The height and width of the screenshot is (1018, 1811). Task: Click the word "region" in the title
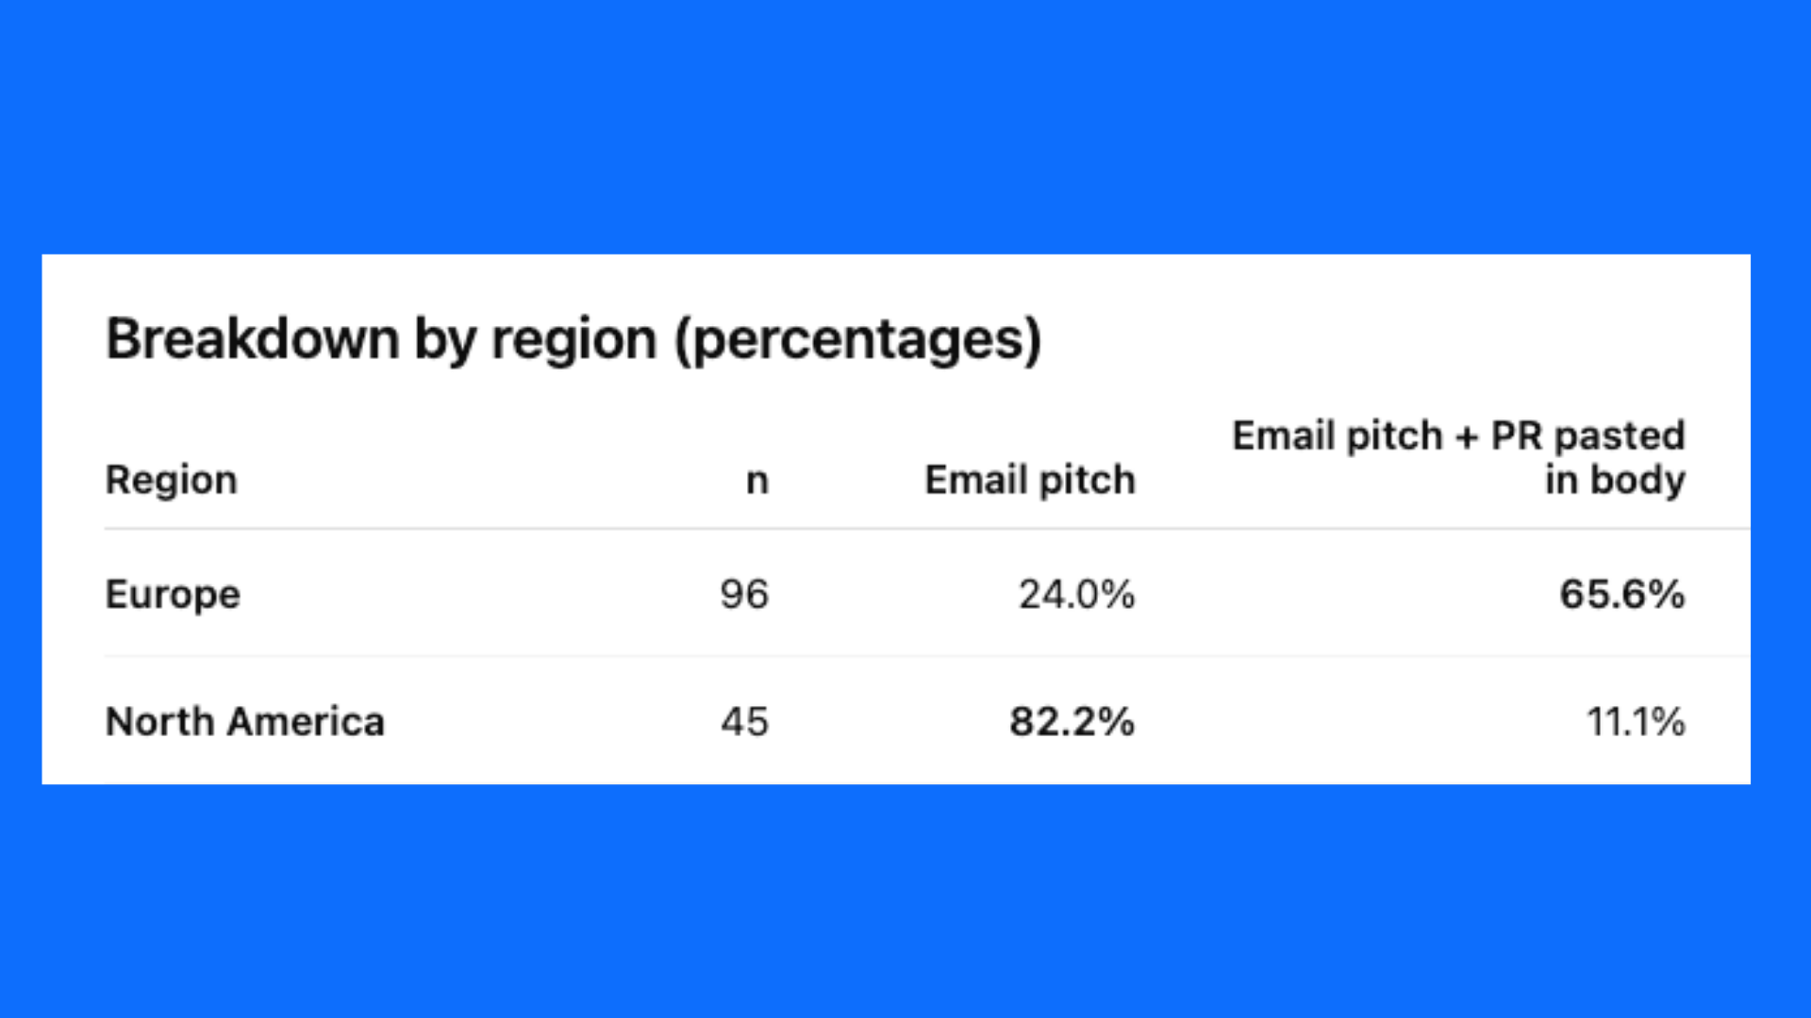pos(573,340)
